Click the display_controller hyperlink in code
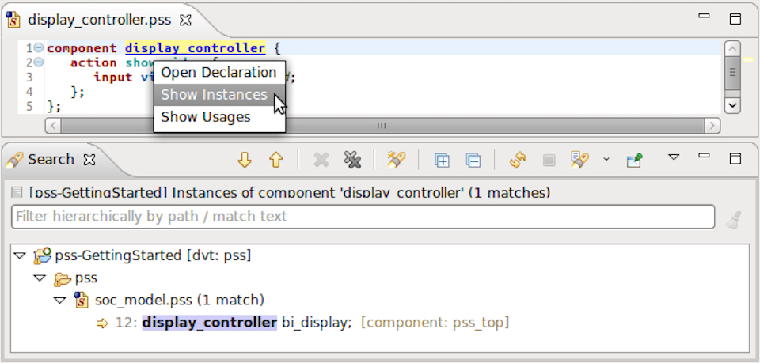The image size is (760, 363). (196, 48)
